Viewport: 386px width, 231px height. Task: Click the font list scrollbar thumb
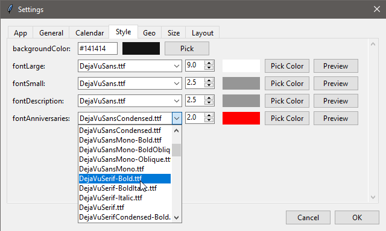(x=176, y=150)
